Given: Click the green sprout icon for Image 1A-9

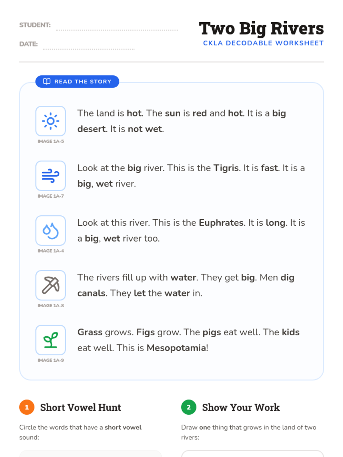Looking at the screenshot, I should (51, 340).
